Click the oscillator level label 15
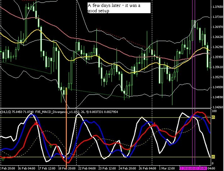This screenshot has width=224, height=171. (213, 157)
